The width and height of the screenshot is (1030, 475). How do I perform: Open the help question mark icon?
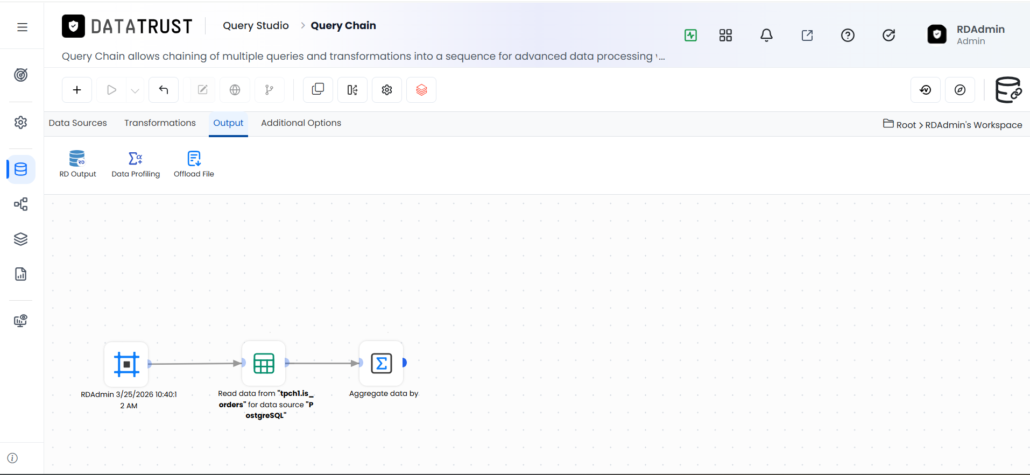pyautogui.click(x=848, y=36)
